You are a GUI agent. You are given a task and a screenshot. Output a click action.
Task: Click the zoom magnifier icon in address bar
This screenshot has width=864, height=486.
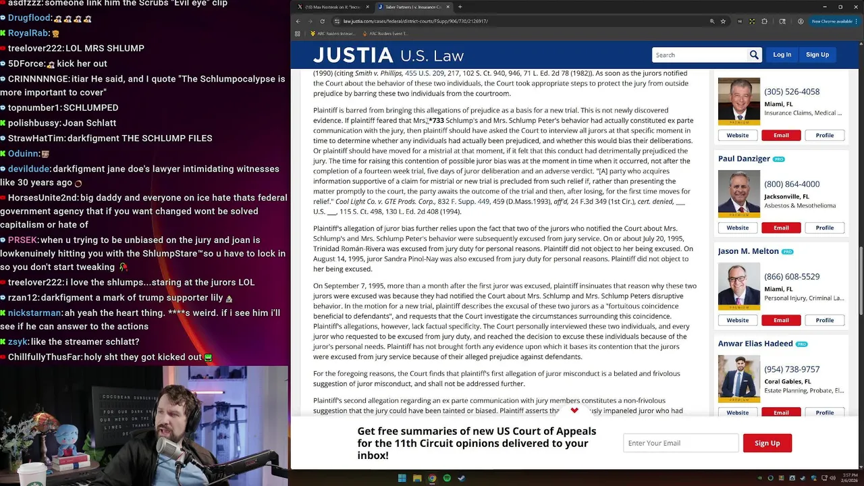pos(711,22)
